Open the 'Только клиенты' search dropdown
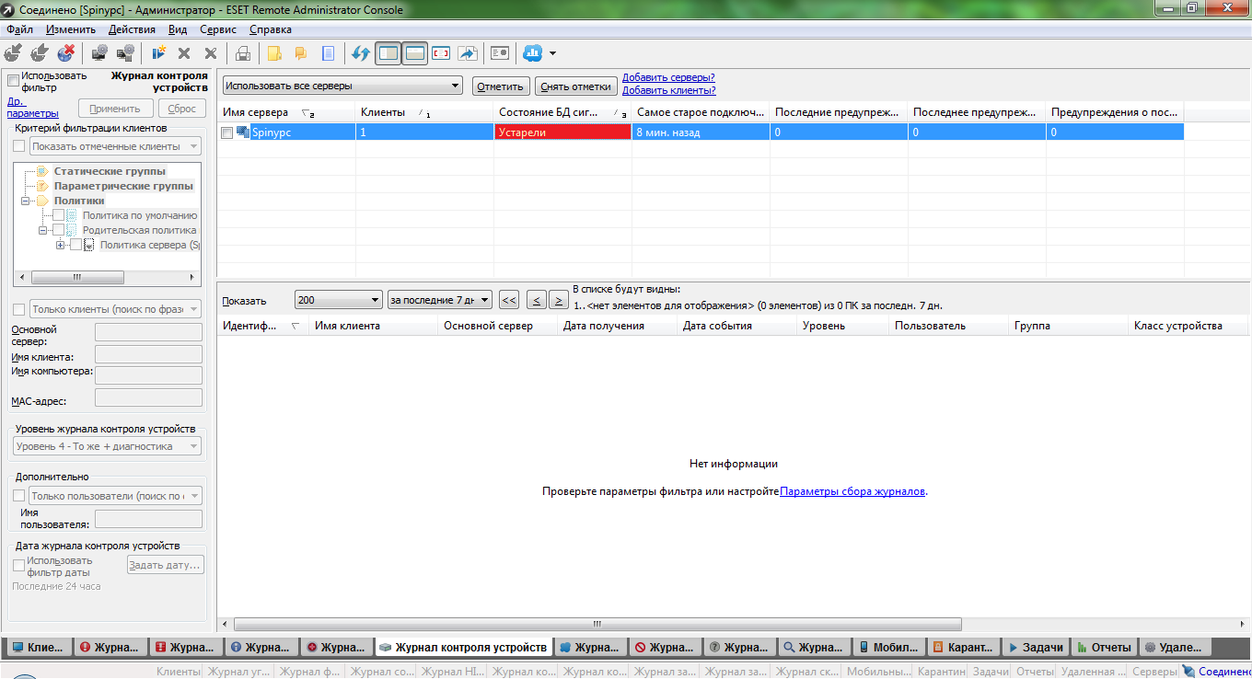Screen dimensions: 1252x679 click(116, 309)
